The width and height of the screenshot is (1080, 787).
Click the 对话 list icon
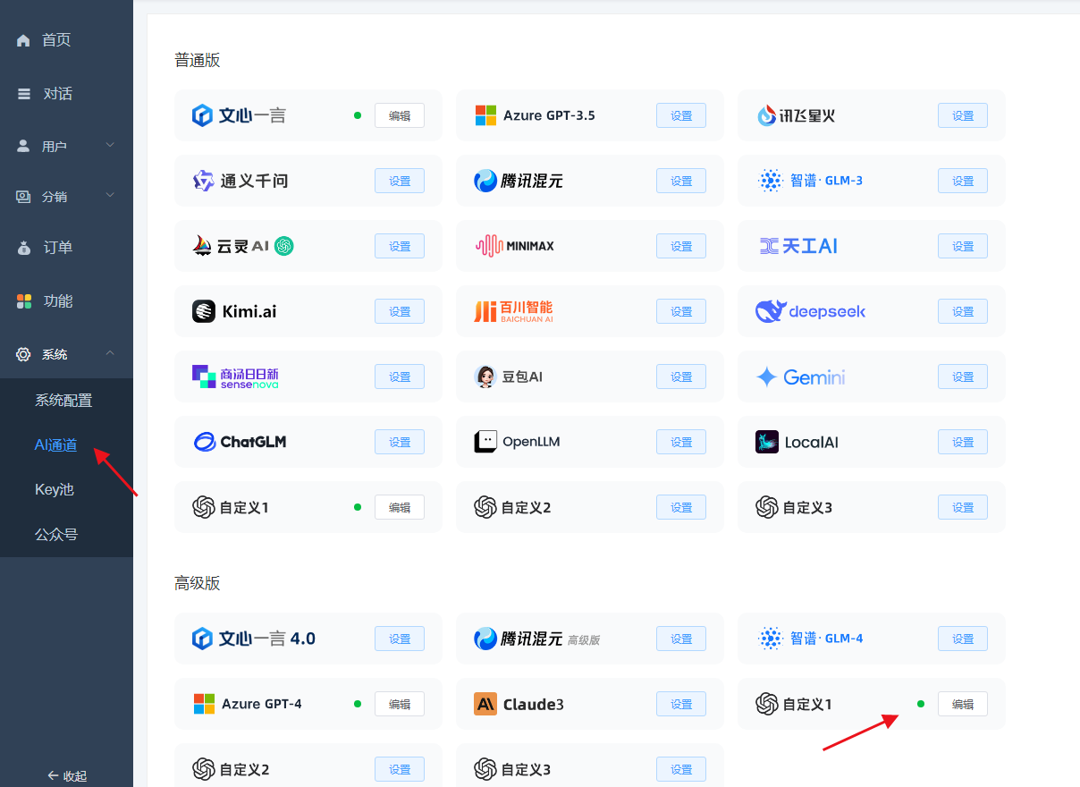coord(24,94)
